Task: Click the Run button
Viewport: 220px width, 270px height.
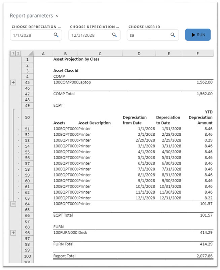Action: coord(198,35)
